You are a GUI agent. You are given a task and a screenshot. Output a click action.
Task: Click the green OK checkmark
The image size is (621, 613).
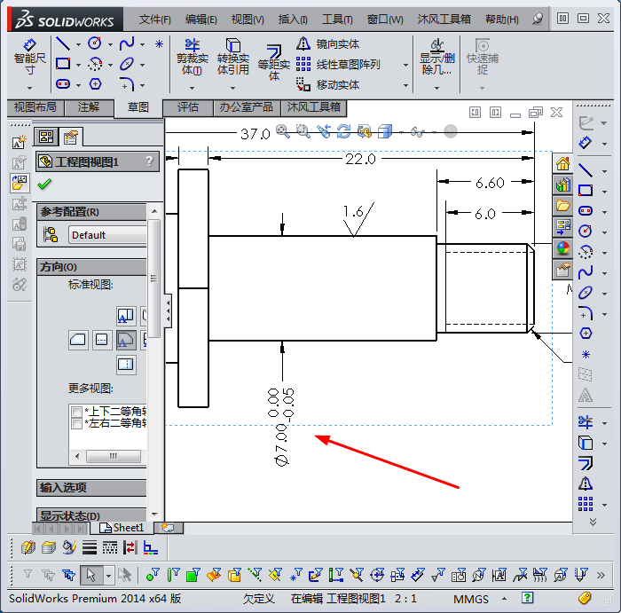pos(44,185)
